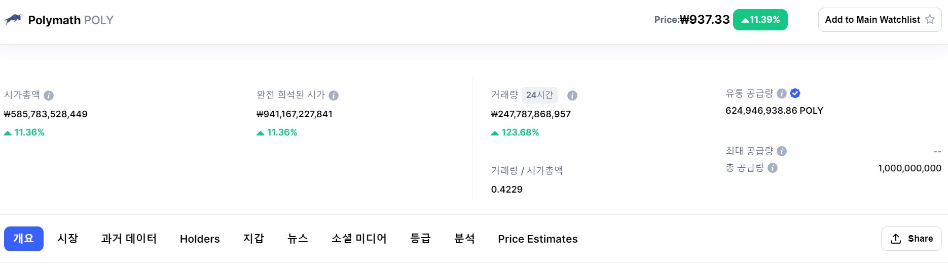Viewport: 948px width, 276px height.
Task: Click the info icon beside 유통 공급량
Action: point(782,94)
